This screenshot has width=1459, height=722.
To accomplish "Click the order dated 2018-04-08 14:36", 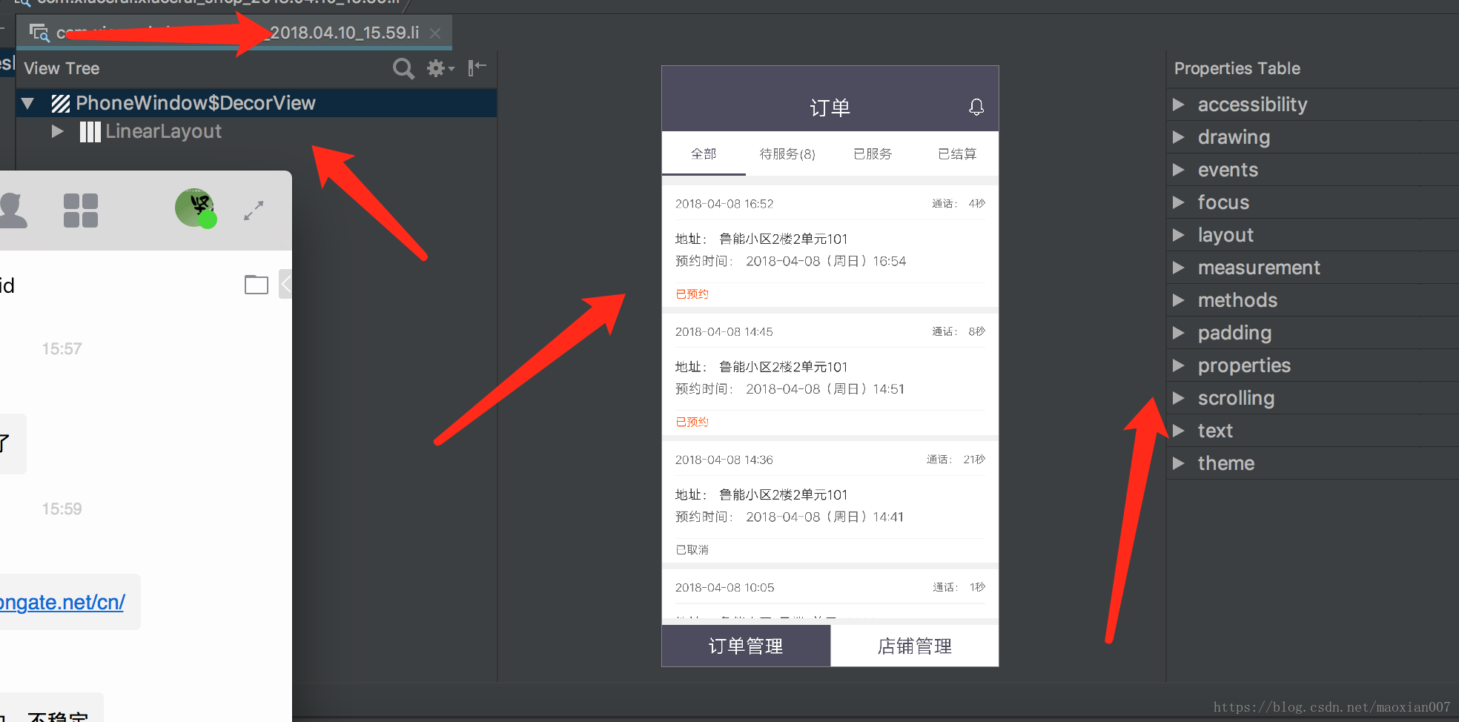I will tap(830, 503).
